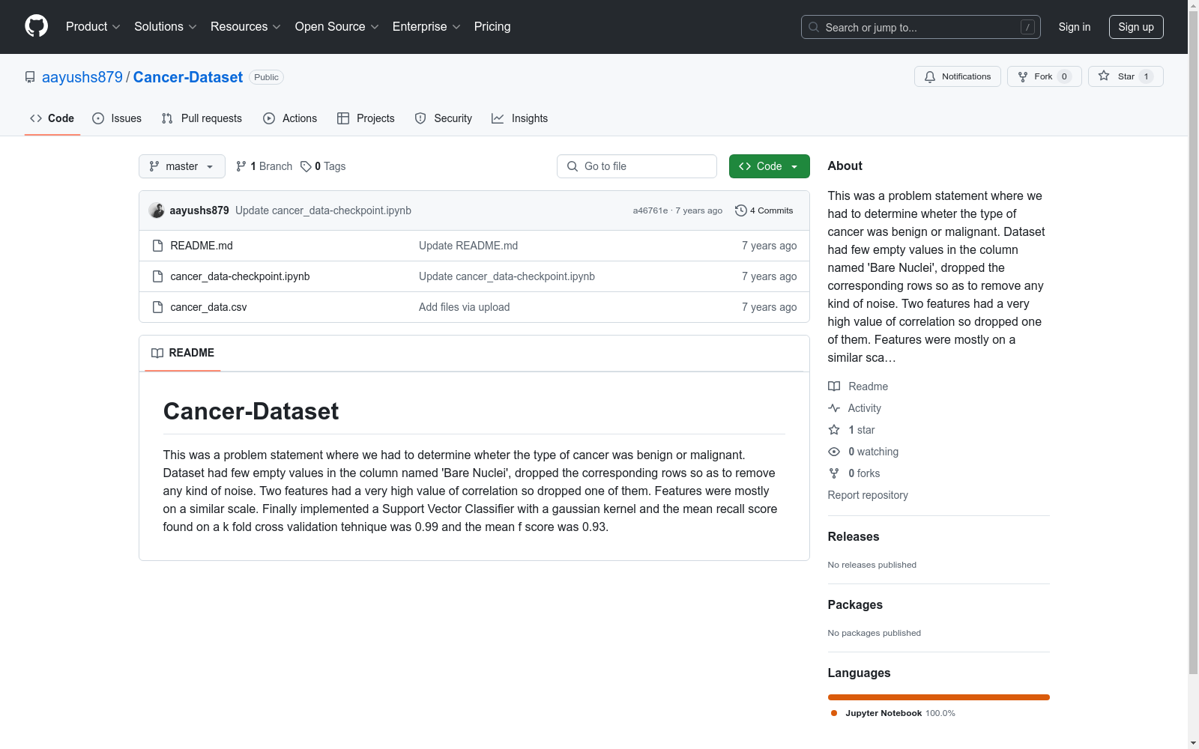Click the Cancer-Dataset README heading
This screenshot has width=1199, height=749.
point(251,411)
